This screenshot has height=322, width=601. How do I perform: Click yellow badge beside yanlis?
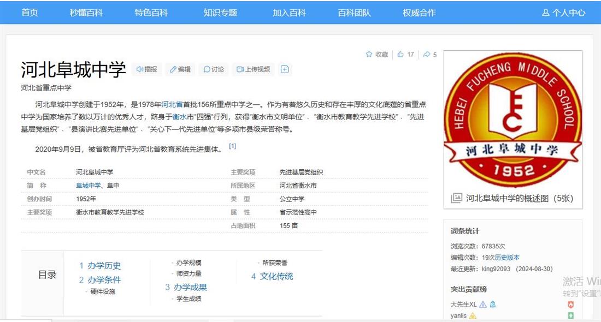tap(473, 316)
